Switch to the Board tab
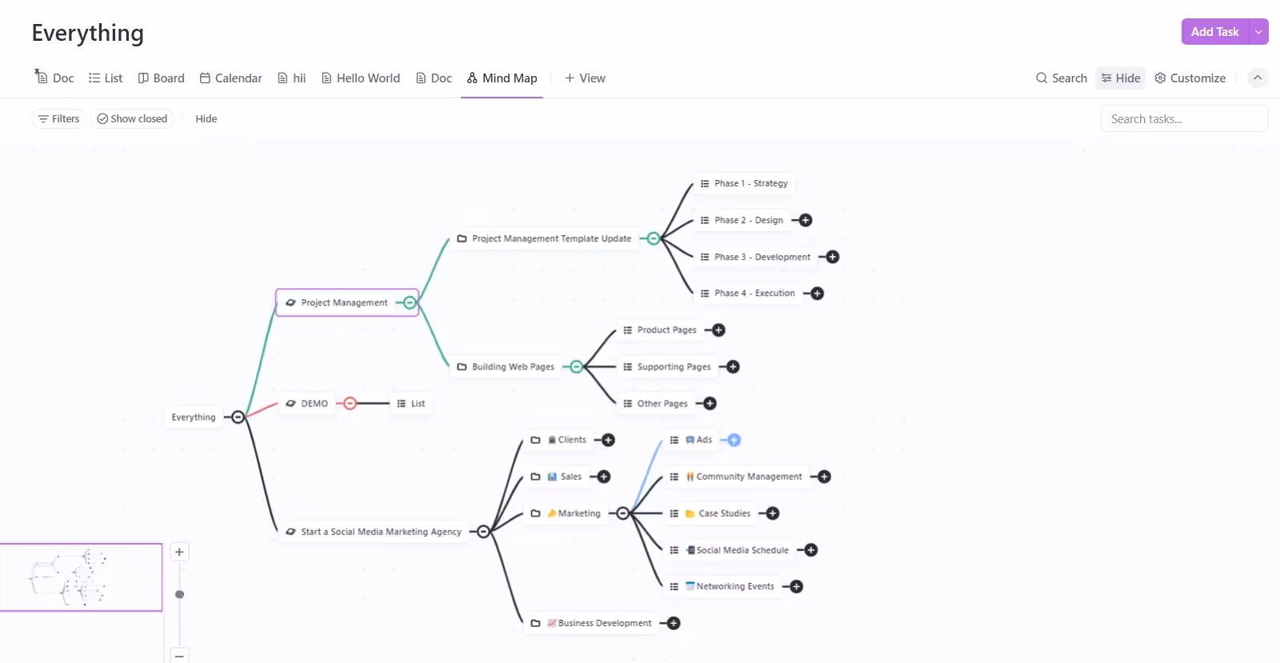 tap(161, 78)
